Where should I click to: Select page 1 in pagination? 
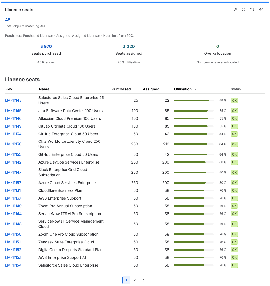tap(126, 280)
